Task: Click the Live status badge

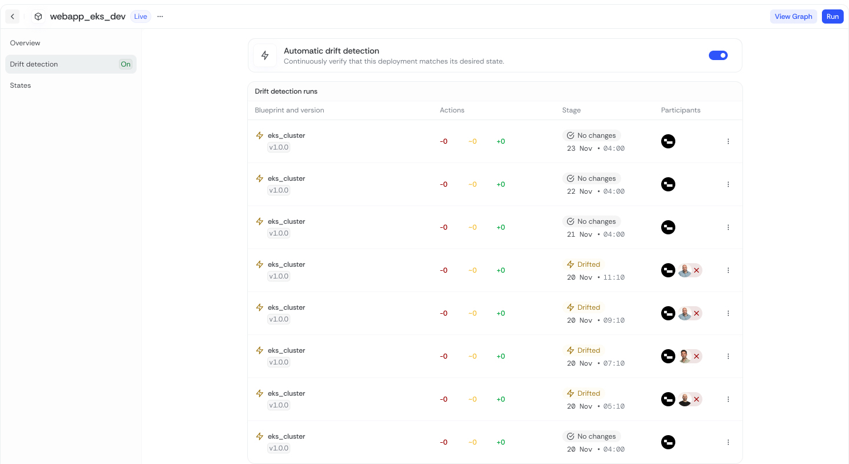Action: click(141, 16)
